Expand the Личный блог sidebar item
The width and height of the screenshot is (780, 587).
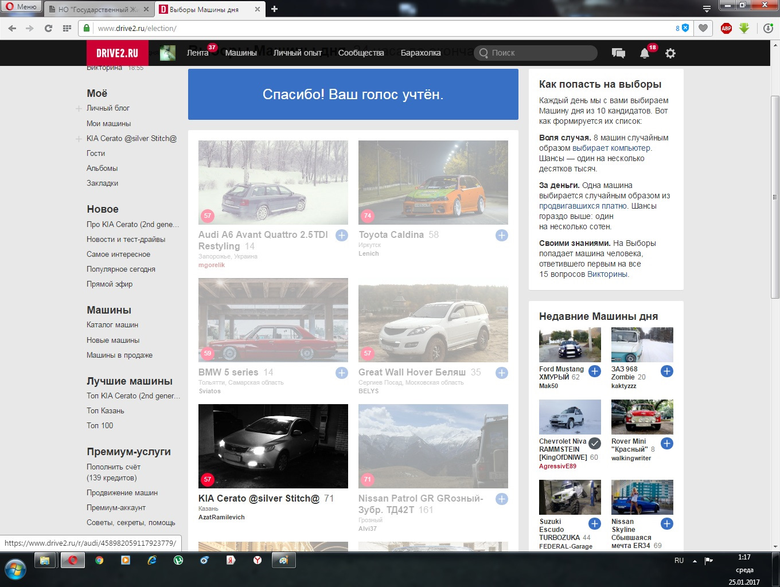(79, 108)
